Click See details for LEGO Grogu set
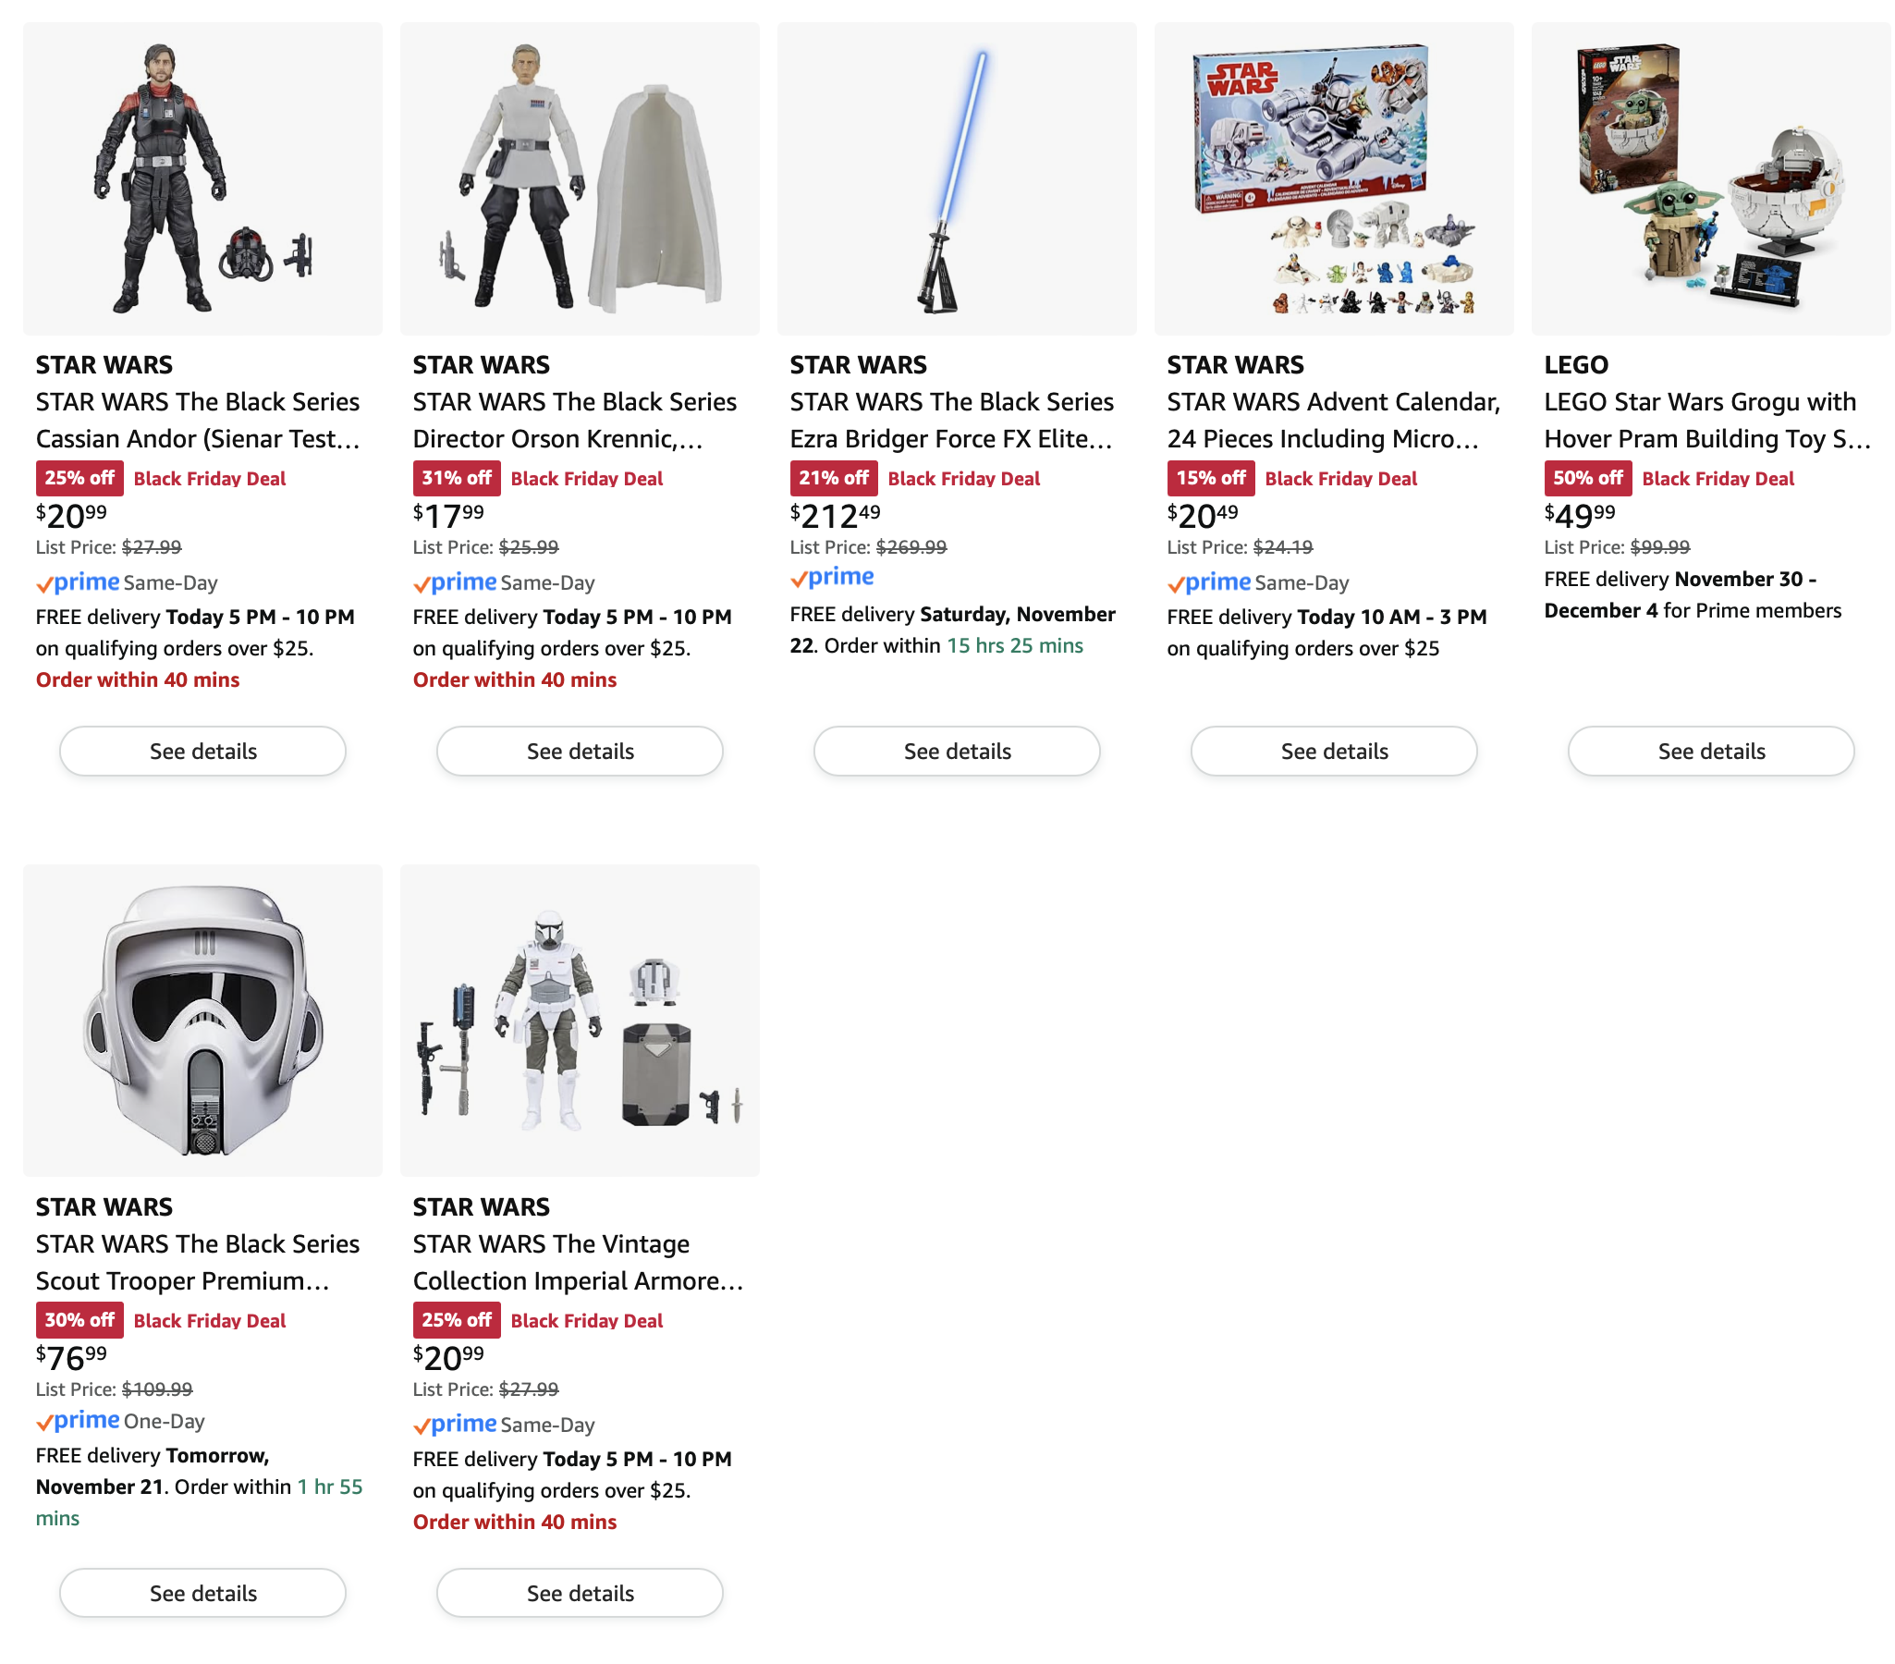Screen dimensions: 1895x1664 coord(1711,751)
